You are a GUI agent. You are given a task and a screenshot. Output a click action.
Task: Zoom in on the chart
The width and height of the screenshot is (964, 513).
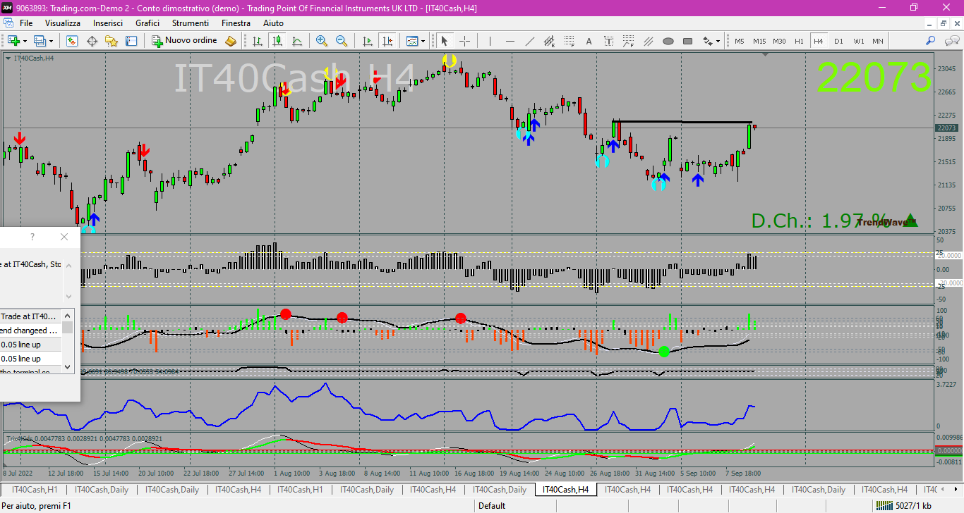click(x=322, y=41)
